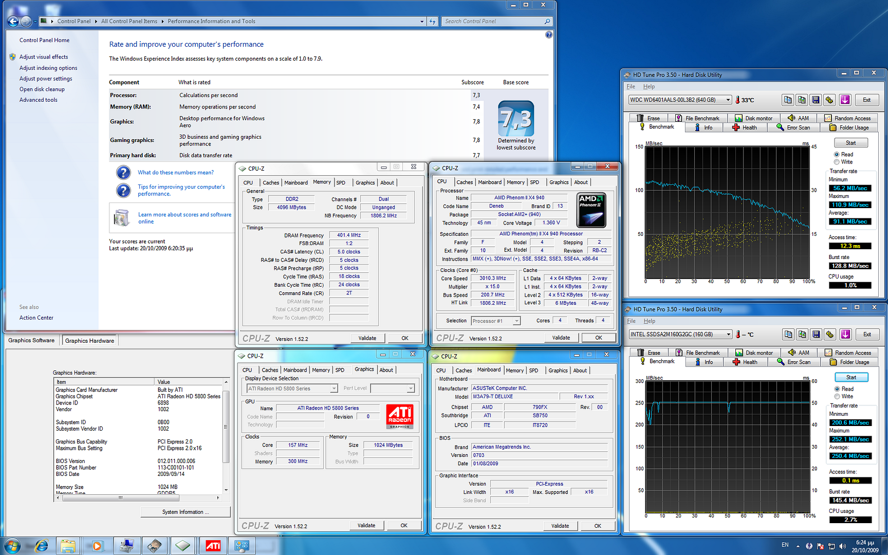Image resolution: width=888 pixels, height=555 pixels.
Task: Open the Processor #1 selection dropdown in CPU-Z
Action: coord(516,321)
